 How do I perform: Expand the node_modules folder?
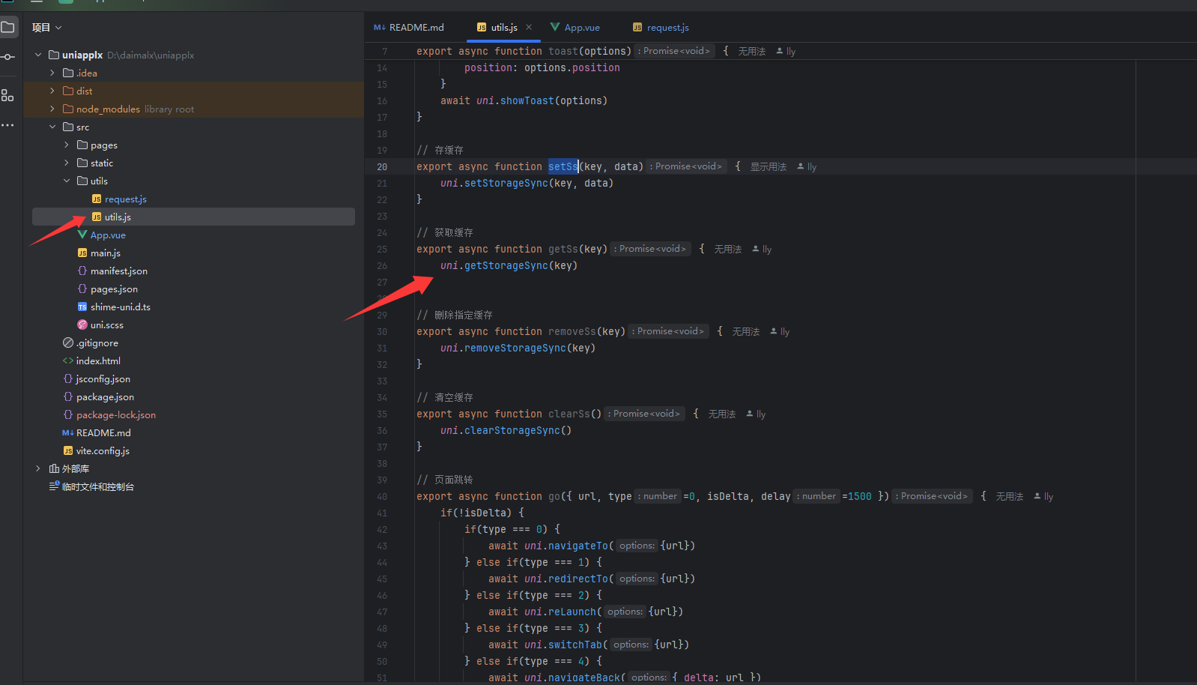[52, 109]
